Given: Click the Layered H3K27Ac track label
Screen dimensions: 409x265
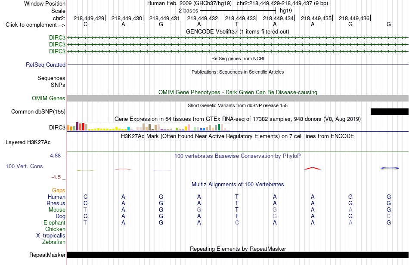Looking at the screenshot, I should tap(28, 142).
